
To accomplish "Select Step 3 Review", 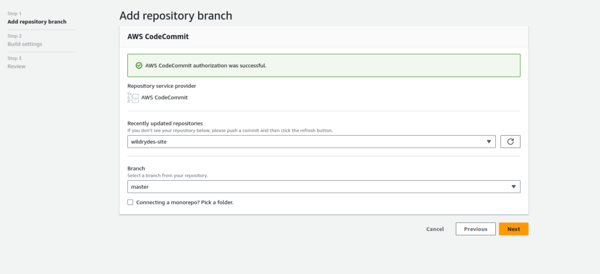I will click(16, 67).
